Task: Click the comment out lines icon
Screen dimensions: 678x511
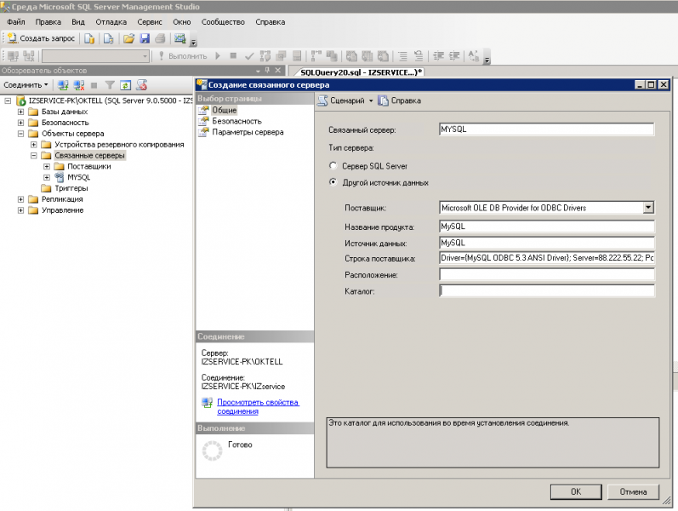Action: pyautogui.click(x=403, y=56)
